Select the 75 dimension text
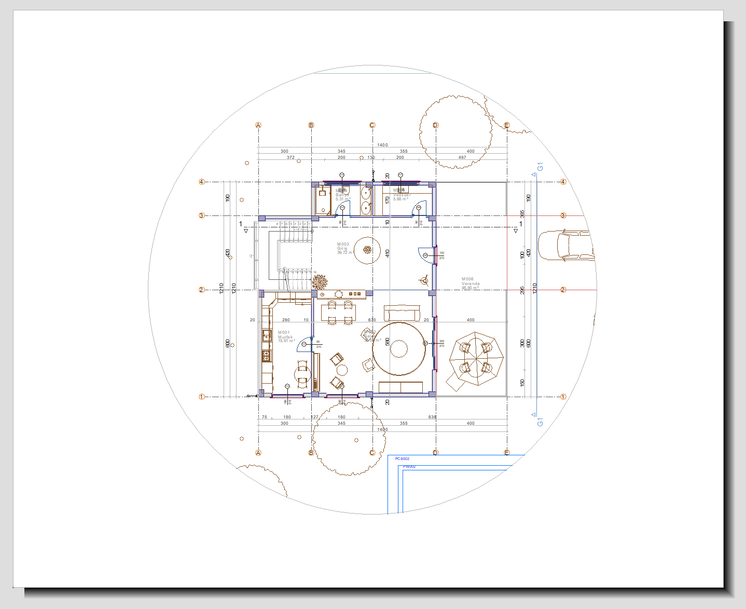The width and height of the screenshot is (746, 609). click(x=265, y=417)
